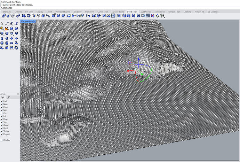Switch to the New in V8 tab
This screenshot has height=162, width=240.
(199, 11)
